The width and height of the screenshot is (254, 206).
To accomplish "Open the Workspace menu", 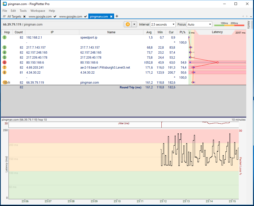I will (x=38, y=11).
